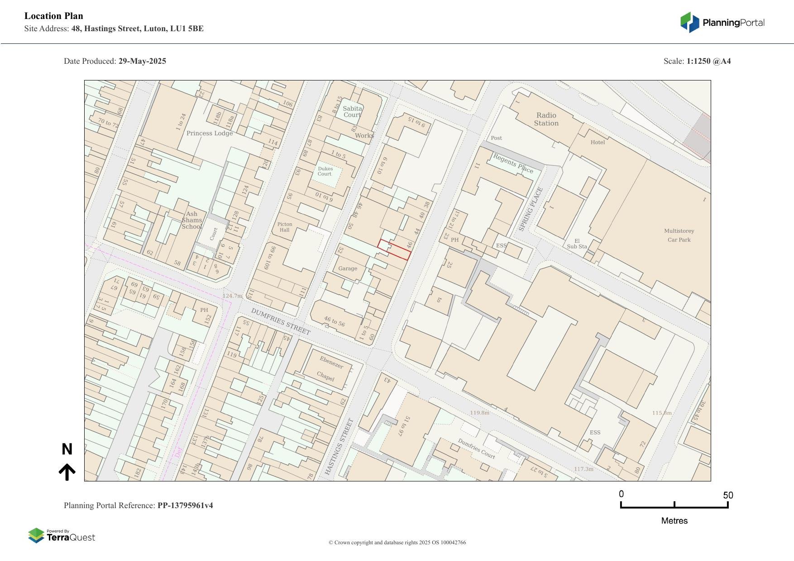Select the Date Produced value
The width and height of the screenshot is (794, 561).
click(x=142, y=61)
